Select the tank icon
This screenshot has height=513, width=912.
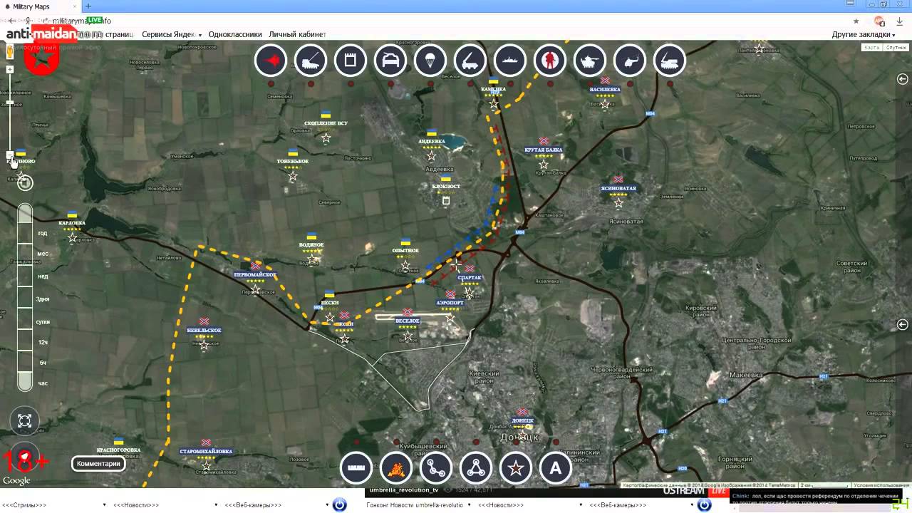[590, 61]
